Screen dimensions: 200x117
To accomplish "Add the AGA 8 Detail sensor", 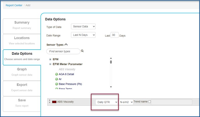I will 56,74.
